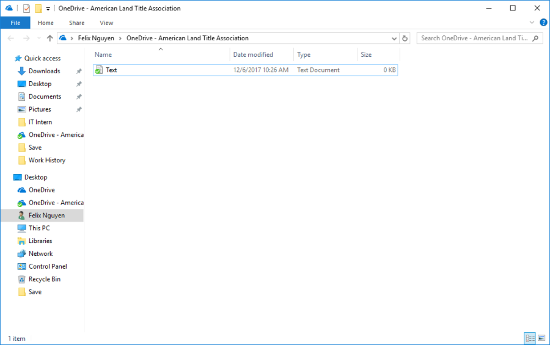Open Pictures in navigation pane

40,109
